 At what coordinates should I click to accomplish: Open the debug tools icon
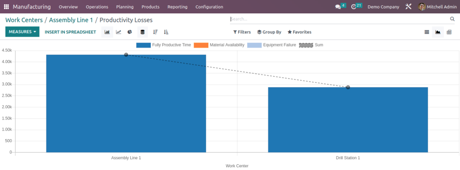(x=408, y=7)
